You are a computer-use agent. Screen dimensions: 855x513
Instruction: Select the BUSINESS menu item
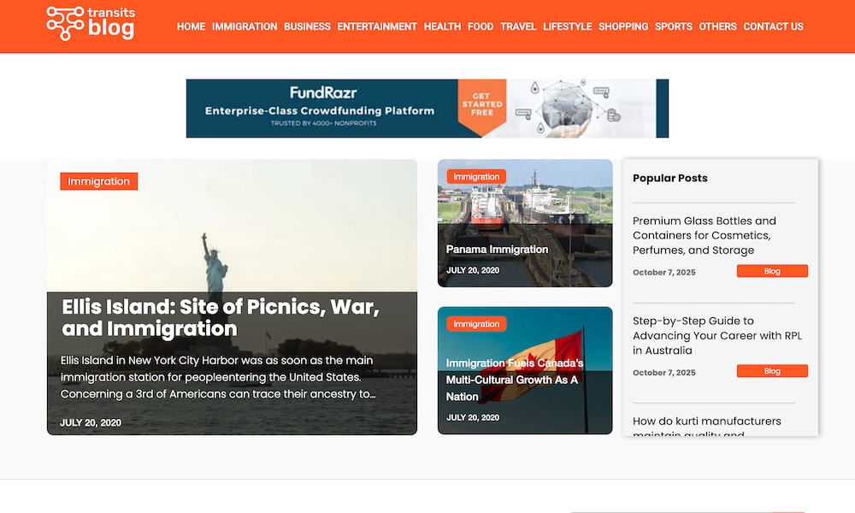pos(307,27)
